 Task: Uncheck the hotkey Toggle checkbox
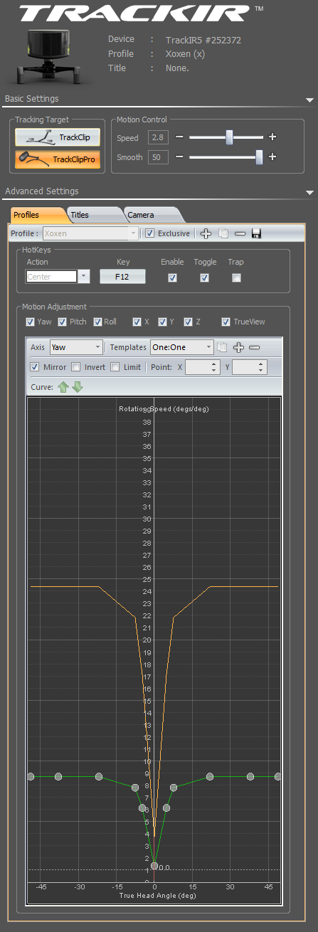[205, 277]
